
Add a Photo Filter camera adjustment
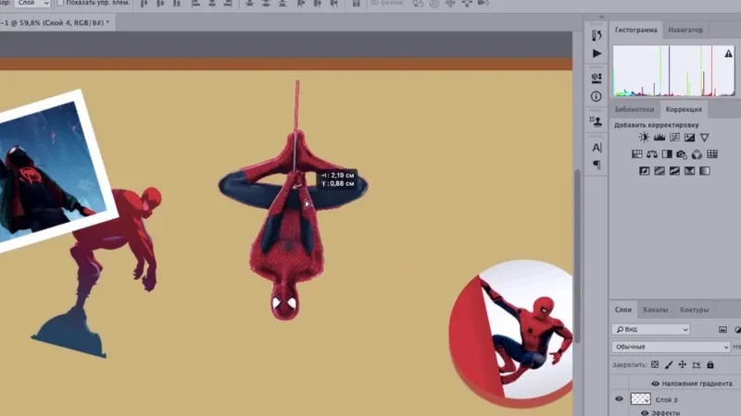[682, 154]
